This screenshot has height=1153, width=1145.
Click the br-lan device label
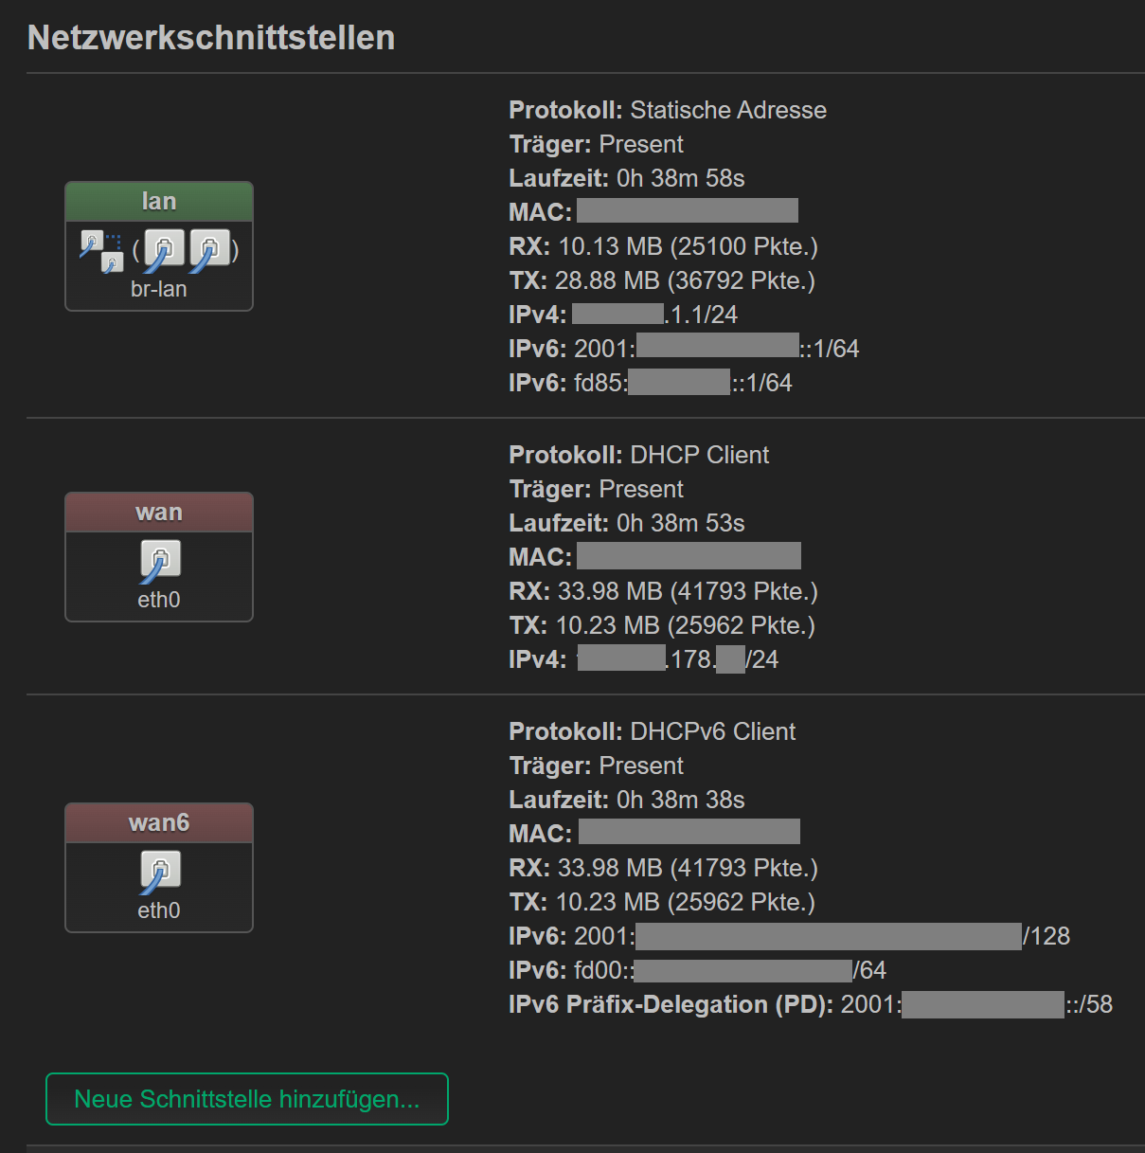159,289
